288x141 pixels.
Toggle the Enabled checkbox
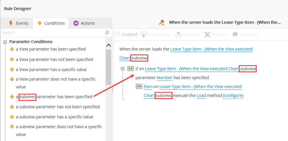118,35
